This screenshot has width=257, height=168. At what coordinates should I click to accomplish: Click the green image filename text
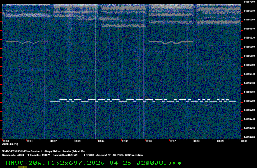(x=93, y=163)
